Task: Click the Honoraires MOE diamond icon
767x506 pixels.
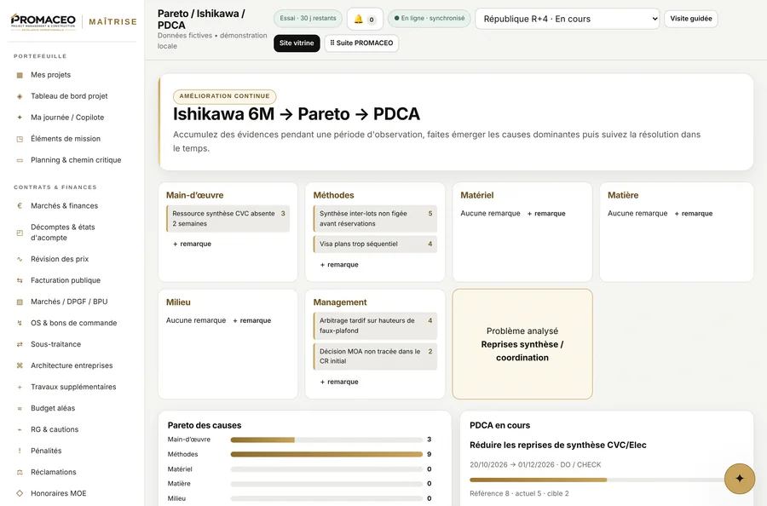Action: [20, 493]
